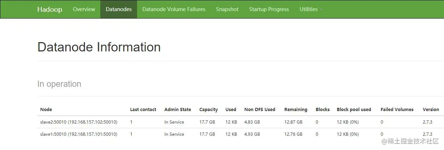
Task: Click the Admin State column header
Action: click(177, 110)
